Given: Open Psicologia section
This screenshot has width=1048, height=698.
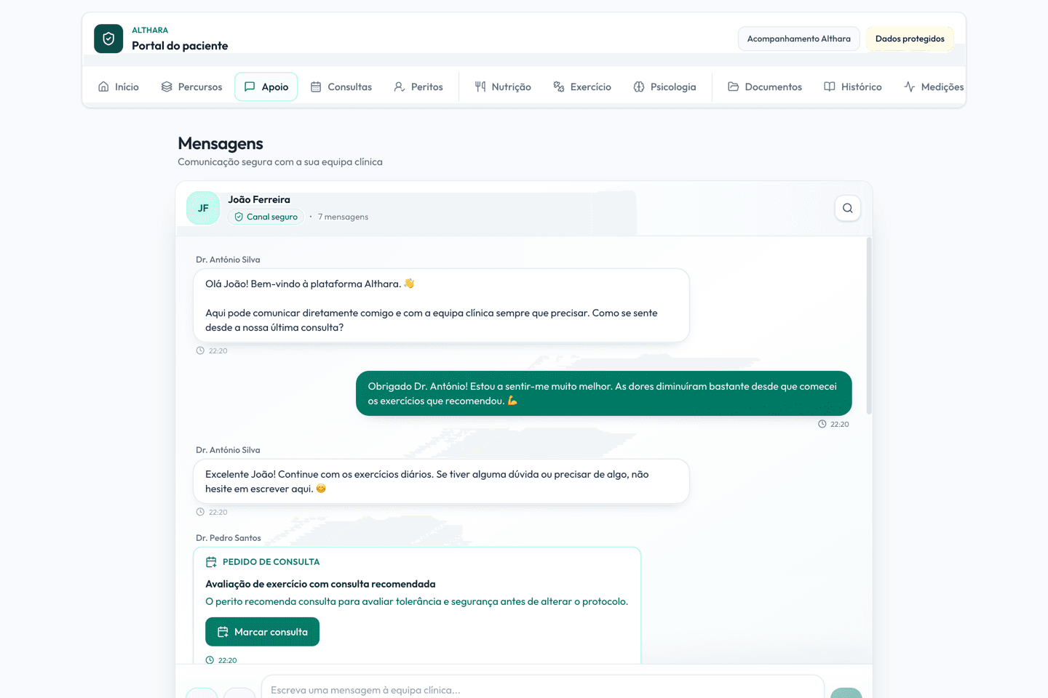Looking at the screenshot, I should (x=665, y=87).
